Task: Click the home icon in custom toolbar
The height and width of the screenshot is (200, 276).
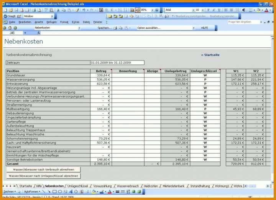Action: [x=10, y=28]
